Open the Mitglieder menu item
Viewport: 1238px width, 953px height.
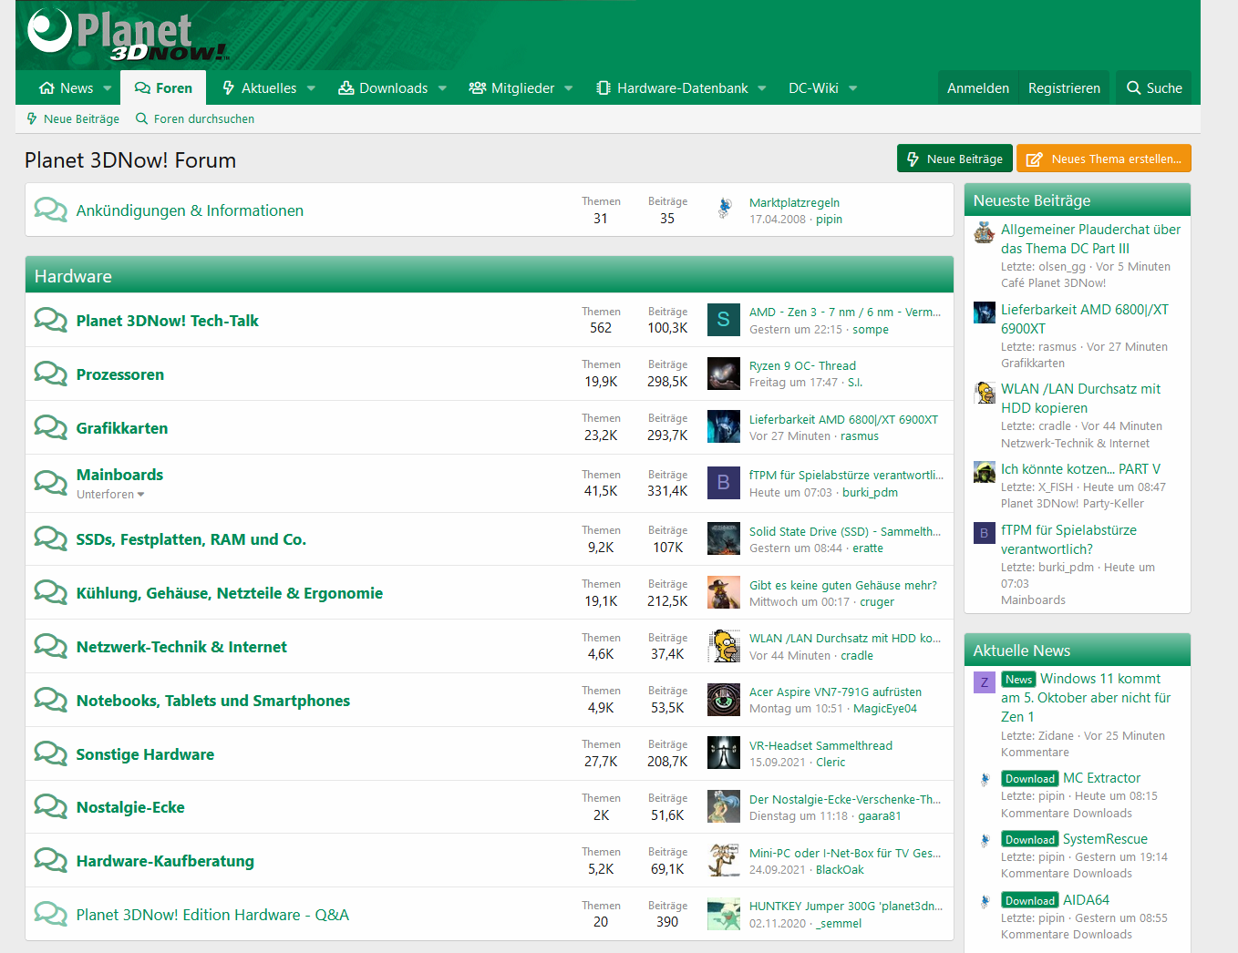(511, 88)
